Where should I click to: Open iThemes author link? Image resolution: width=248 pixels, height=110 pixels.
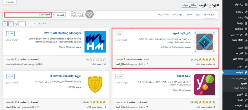tap(71, 87)
